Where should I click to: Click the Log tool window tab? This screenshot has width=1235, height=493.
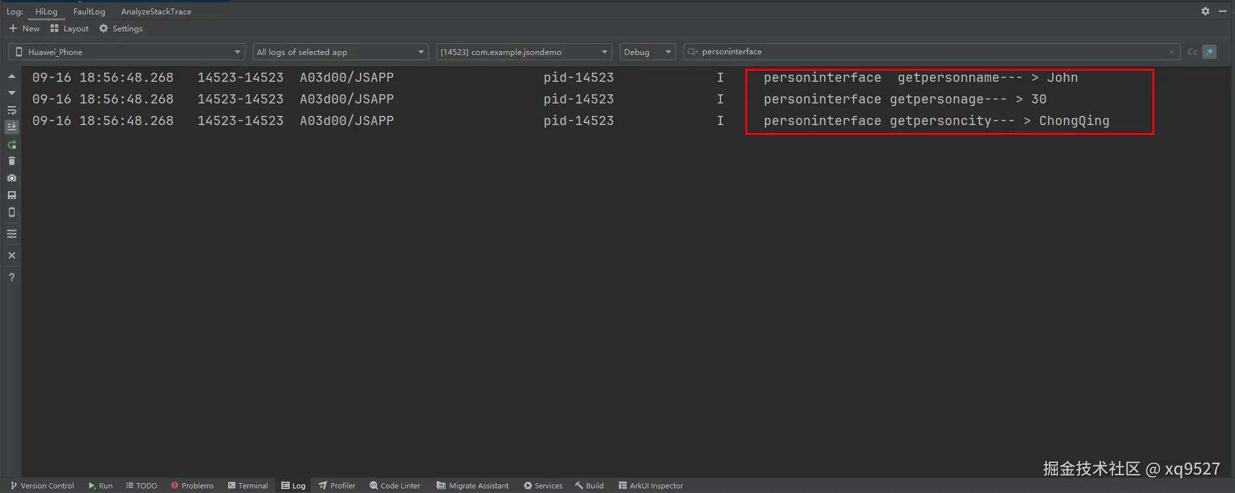pyautogui.click(x=293, y=486)
